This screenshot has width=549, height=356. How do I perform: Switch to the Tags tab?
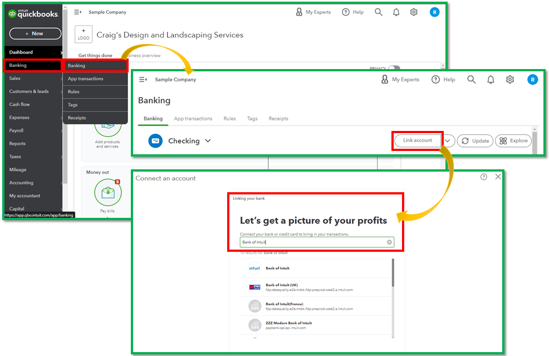[x=252, y=119]
